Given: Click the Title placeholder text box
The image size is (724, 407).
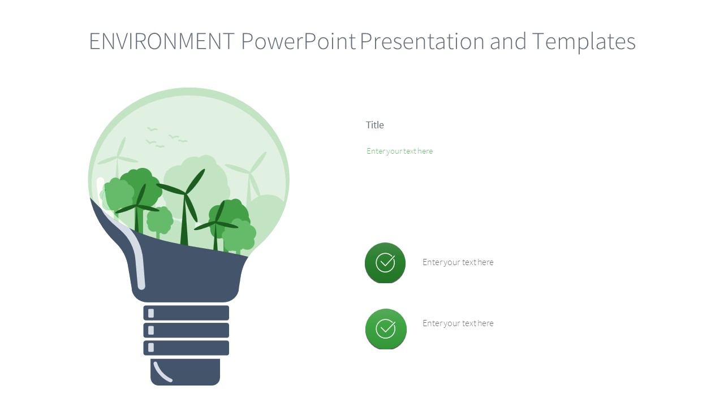Looking at the screenshot, I should coord(375,125).
